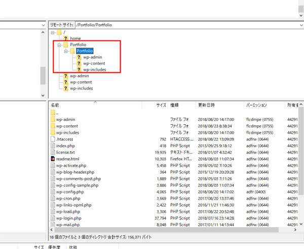This screenshot has height=249, width=304.
Task: Sort file list by 更新日時 column
Action: point(220,105)
